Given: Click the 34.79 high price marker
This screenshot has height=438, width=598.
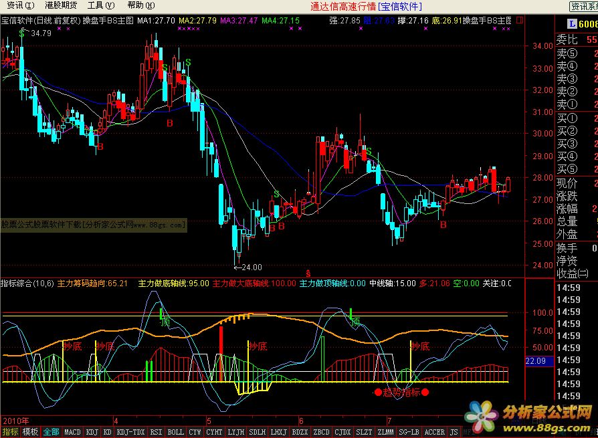Looking at the screenshot, I should point(41,33).
